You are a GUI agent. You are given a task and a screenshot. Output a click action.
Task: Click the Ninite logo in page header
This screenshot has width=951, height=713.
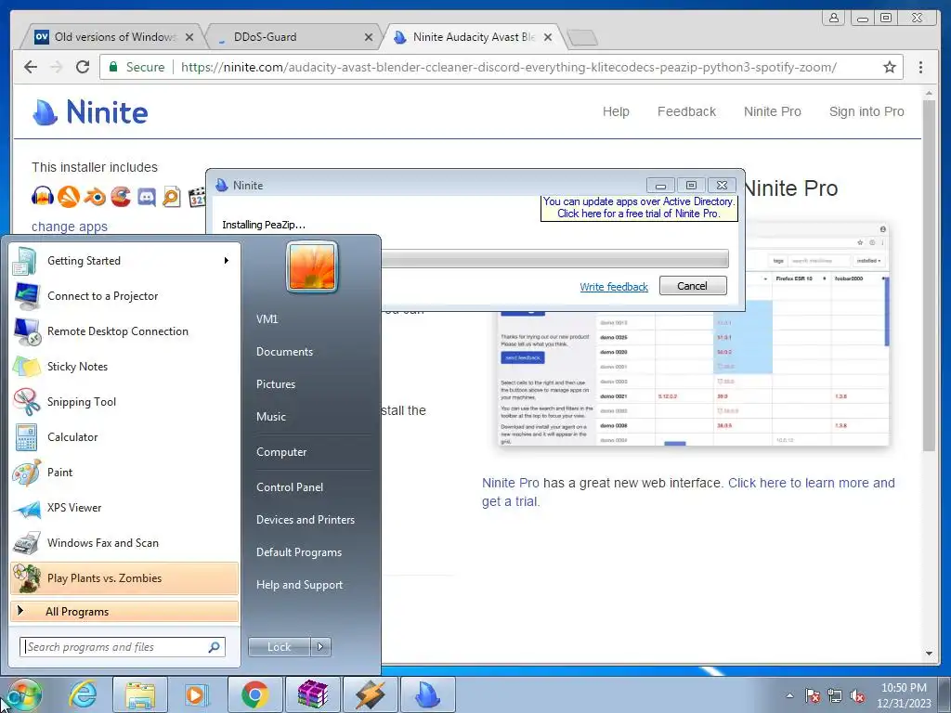tap(90, 112)
